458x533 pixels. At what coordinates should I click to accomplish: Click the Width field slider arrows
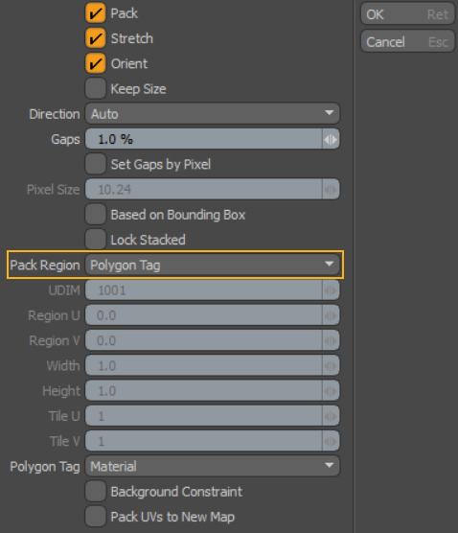(331, 366)
